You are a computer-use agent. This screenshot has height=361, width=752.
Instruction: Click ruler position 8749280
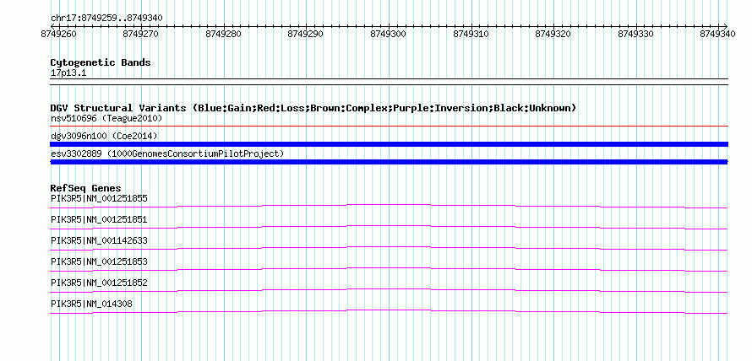click(224, 34)
